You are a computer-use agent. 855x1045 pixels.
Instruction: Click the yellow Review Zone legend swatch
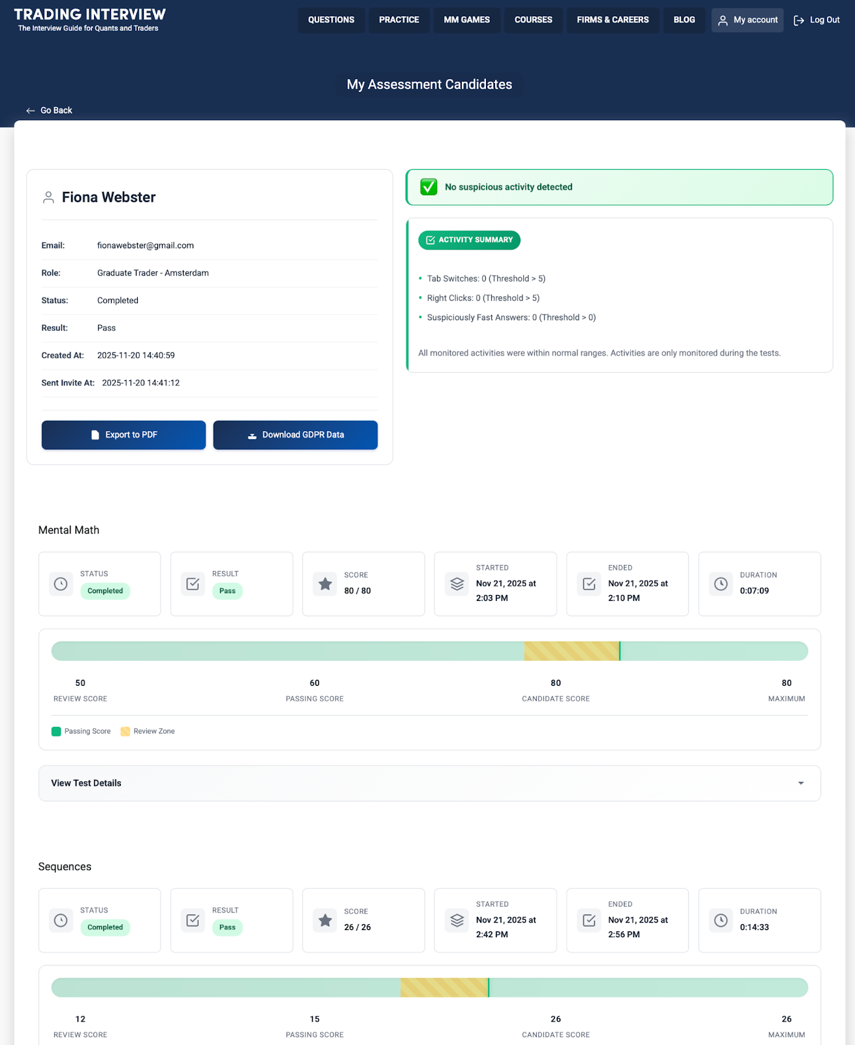pyautogui.click(x=125, y=731)
